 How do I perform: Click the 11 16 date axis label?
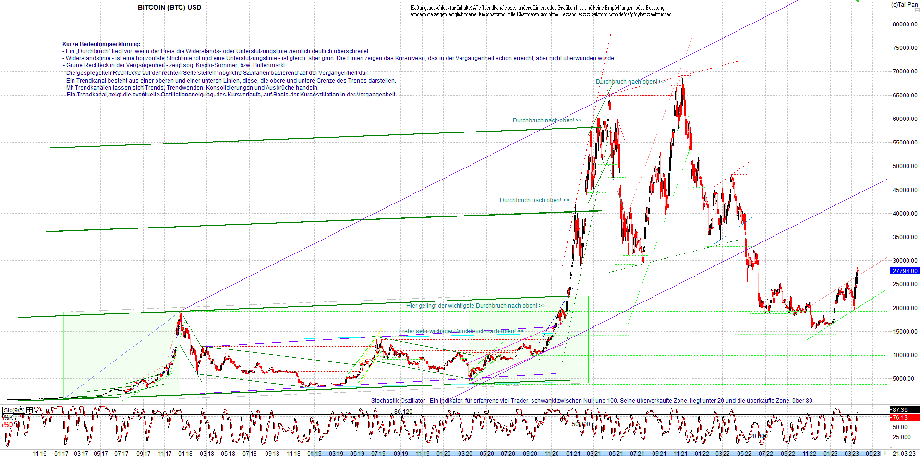click(40, 453)
